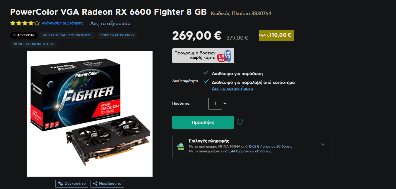Click the MHNA MHNA installments logo
Viewport: 396px width, 189px height.
(x=224, y=56)
